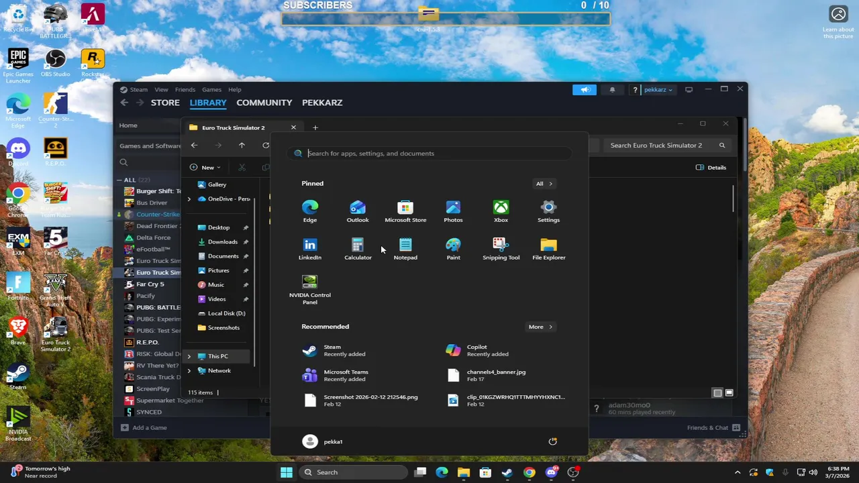Click Search Euro Truck Simulator 2 field

click(667, 146)
